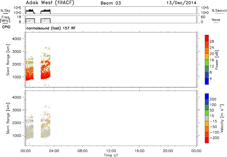This screenshot has width=227, height=157.
Task: Click the '28' power scale value
Action: coord(212,41)
